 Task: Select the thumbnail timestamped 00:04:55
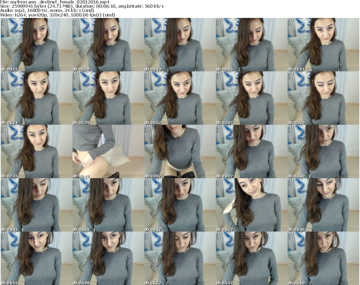[x=37, y=258]
